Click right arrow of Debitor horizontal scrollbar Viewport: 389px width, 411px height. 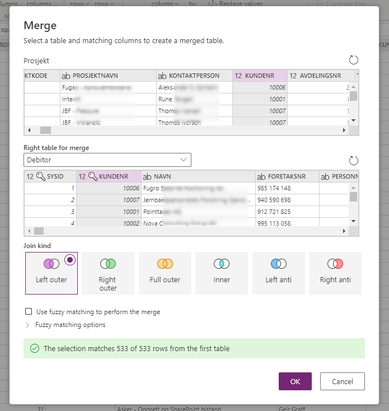(x=344, y=231)
